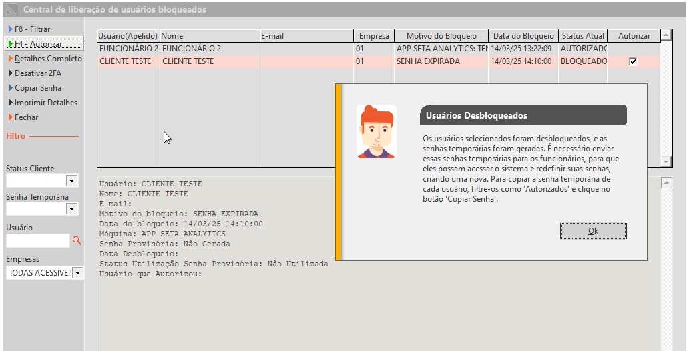Image resolution: width=687 pixels, height=351 pixels.
Task: Open Detalhes Completo
Action: (44, 59)
